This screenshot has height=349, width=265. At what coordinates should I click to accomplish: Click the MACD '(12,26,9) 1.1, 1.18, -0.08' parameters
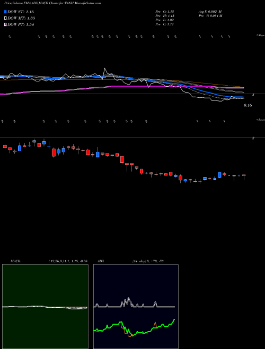pos(68,261)
